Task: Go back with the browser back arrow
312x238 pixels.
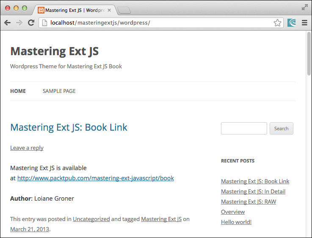Action: point(7,23)
